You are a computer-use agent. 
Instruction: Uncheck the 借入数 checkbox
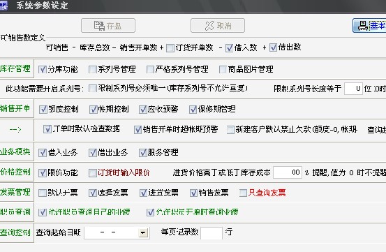pos(229,47)
